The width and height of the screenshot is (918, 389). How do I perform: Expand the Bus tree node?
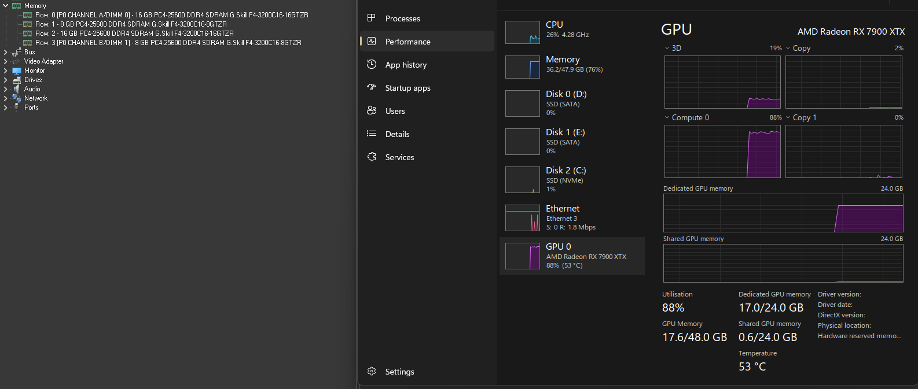point(5,52)
